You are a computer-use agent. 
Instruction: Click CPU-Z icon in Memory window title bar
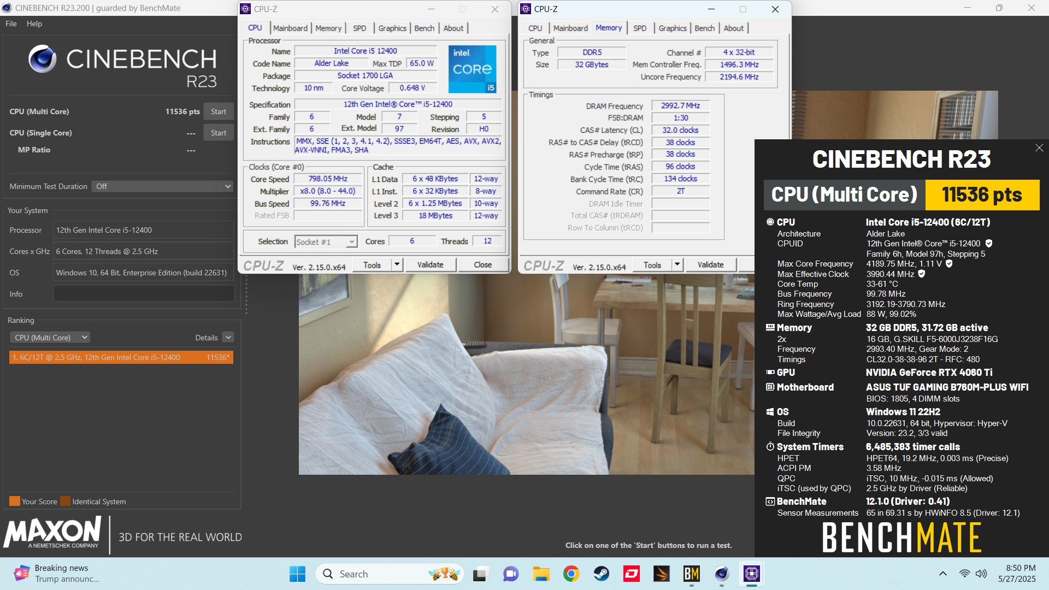pos(526,9)
